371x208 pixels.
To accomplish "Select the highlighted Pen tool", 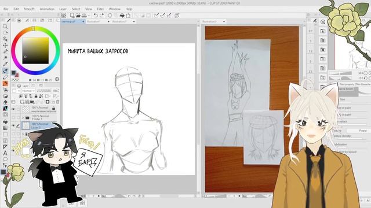I will click(x=5, y=70).
